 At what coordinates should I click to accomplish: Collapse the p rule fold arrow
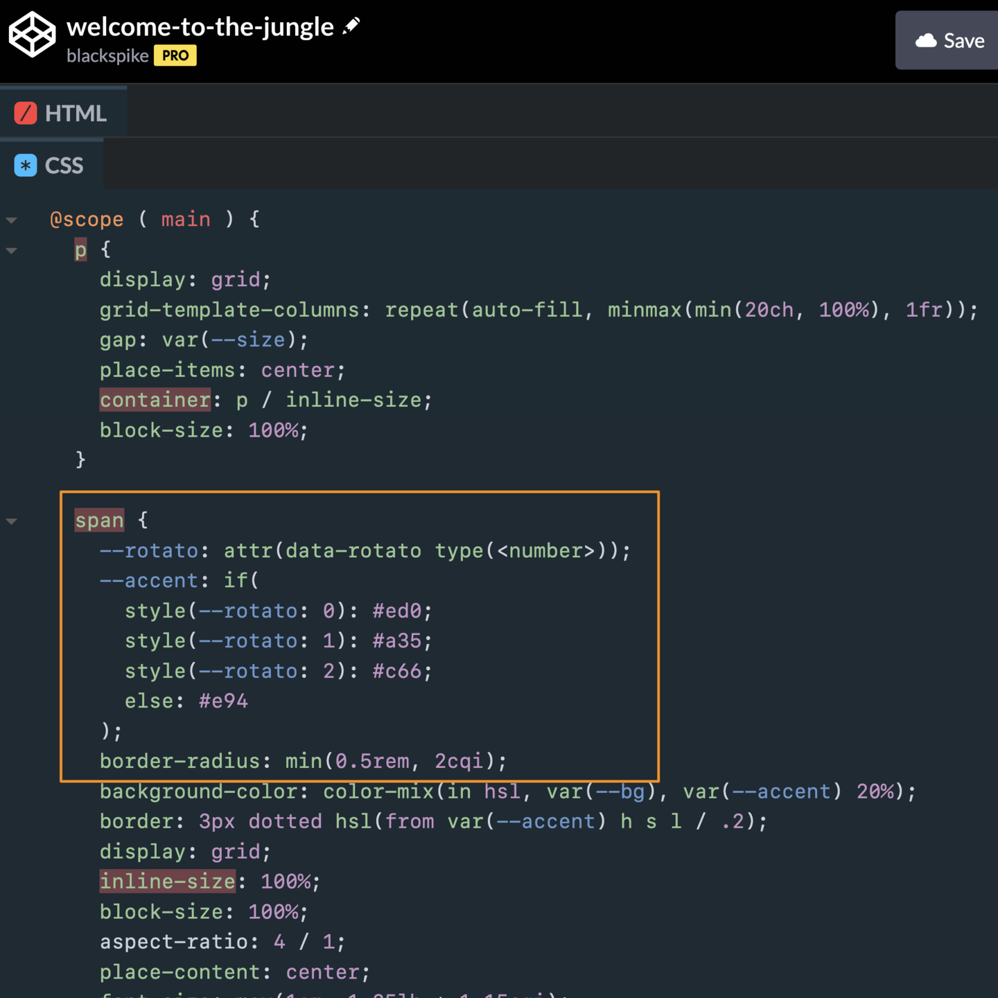12,251
